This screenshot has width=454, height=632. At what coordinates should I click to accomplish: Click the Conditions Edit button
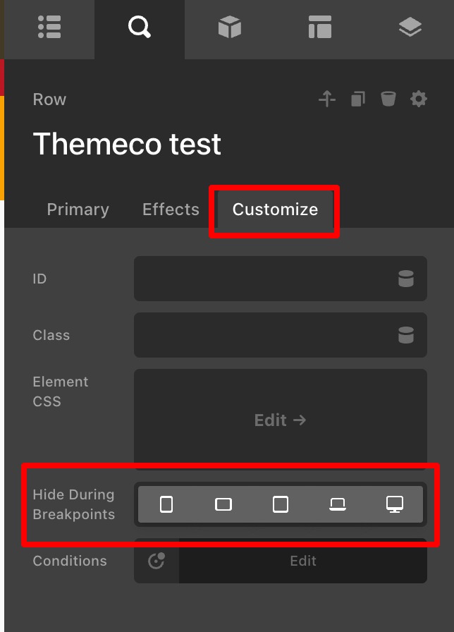[303, 561]
